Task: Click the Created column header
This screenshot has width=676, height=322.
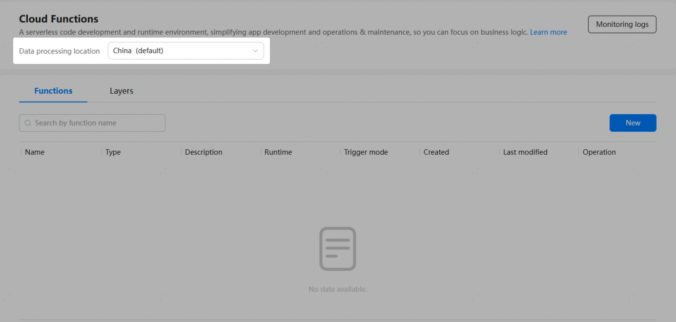Action: point(436,152)
